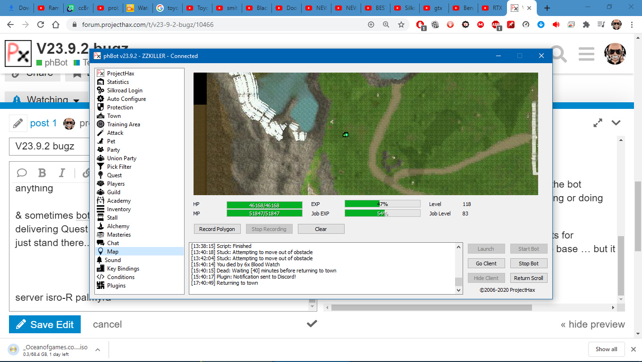The height and width of the screenshot is (362, 642).
Task: Switch to the Chat section
Action: point(113,243)
